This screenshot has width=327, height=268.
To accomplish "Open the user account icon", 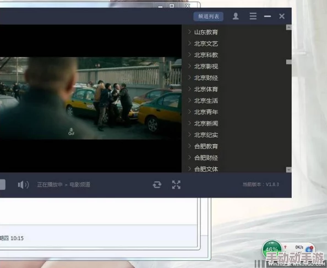I will tap(236, 16).
